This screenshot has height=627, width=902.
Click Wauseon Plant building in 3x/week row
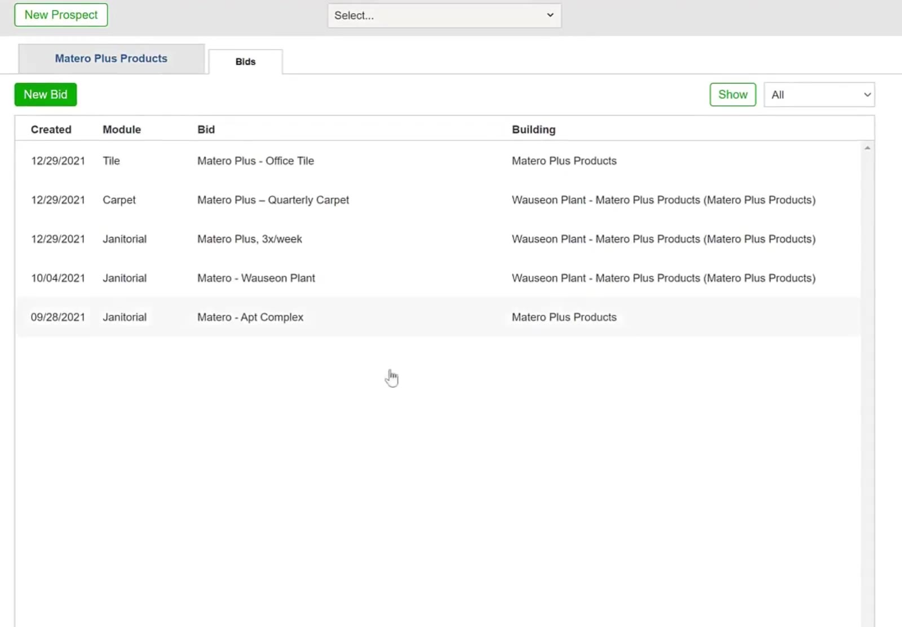tap(664, 239)
